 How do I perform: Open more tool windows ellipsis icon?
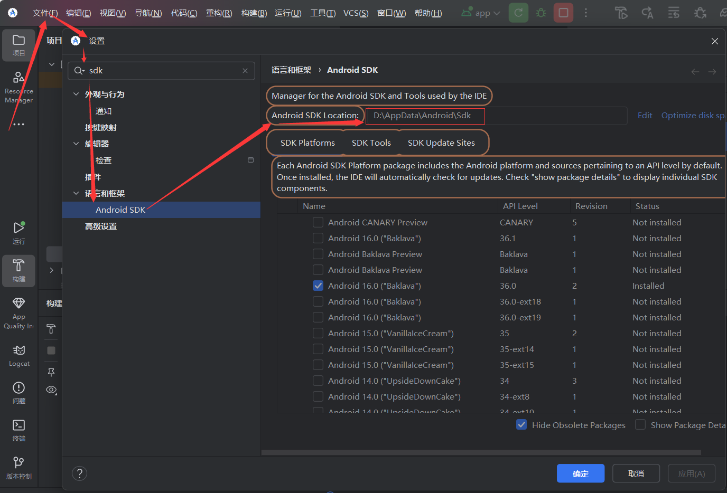pos(18,125)
